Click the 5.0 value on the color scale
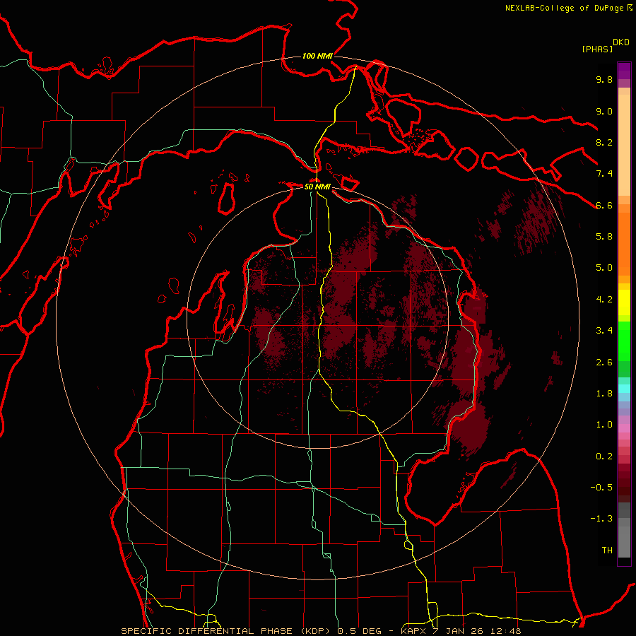The height and width of the screenshot is (636, 636). [x=604, y=268]
